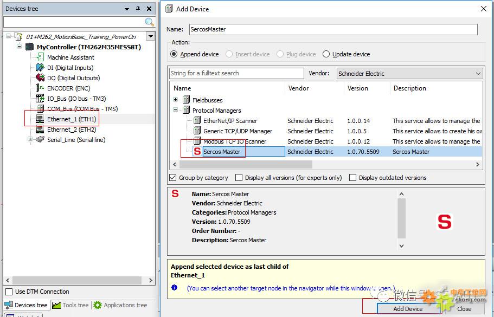The width and height of the screenshot is (494, 317).
Task: Click the Ethernet_2 (ETH2) network icon
Action: (40, 130)
